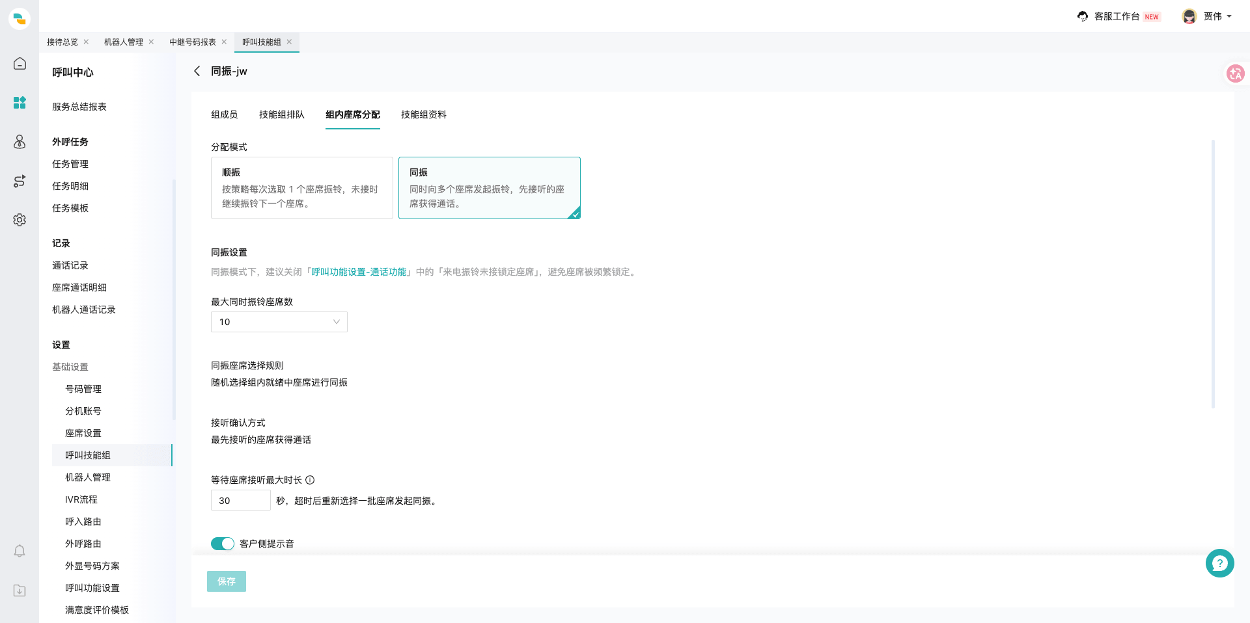
Task: Select the 顺振 allocation mode card
Action: point(302,188)
